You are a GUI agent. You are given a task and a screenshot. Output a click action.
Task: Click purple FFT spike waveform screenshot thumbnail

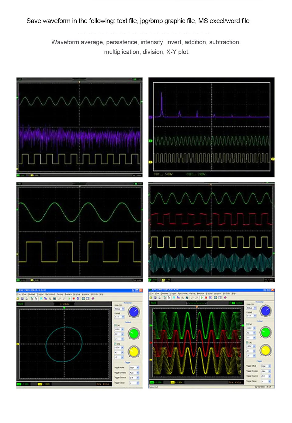pos(211,127)
